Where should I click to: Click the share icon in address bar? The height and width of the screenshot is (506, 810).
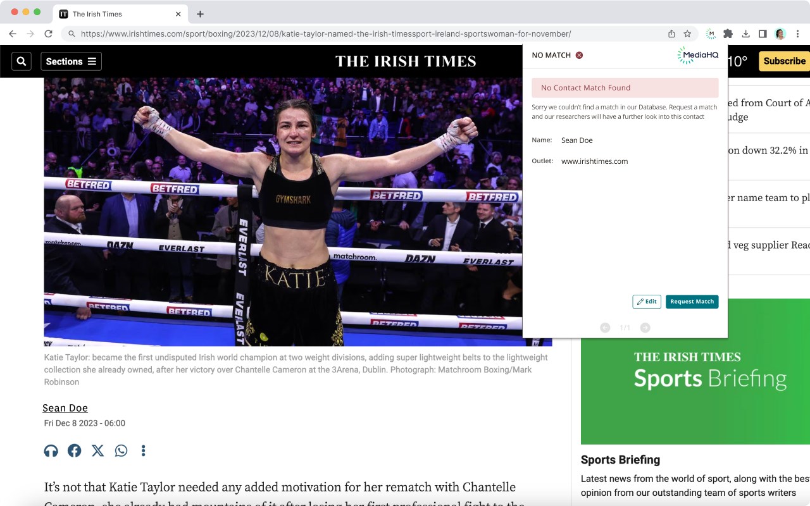[671, 34]
